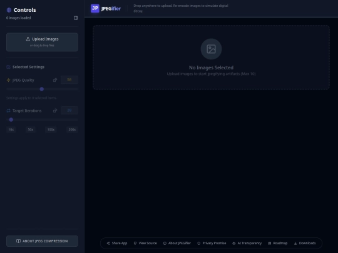This screenshot has height=253, width=338.
Task: Click the JP logo icon
Action: 95,8
